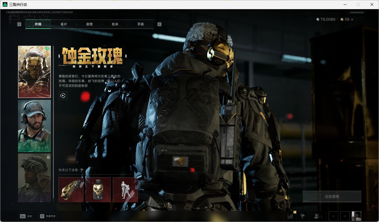
Task: Click the 79,008K silver currency balance
Action: [x=326, y=19]
